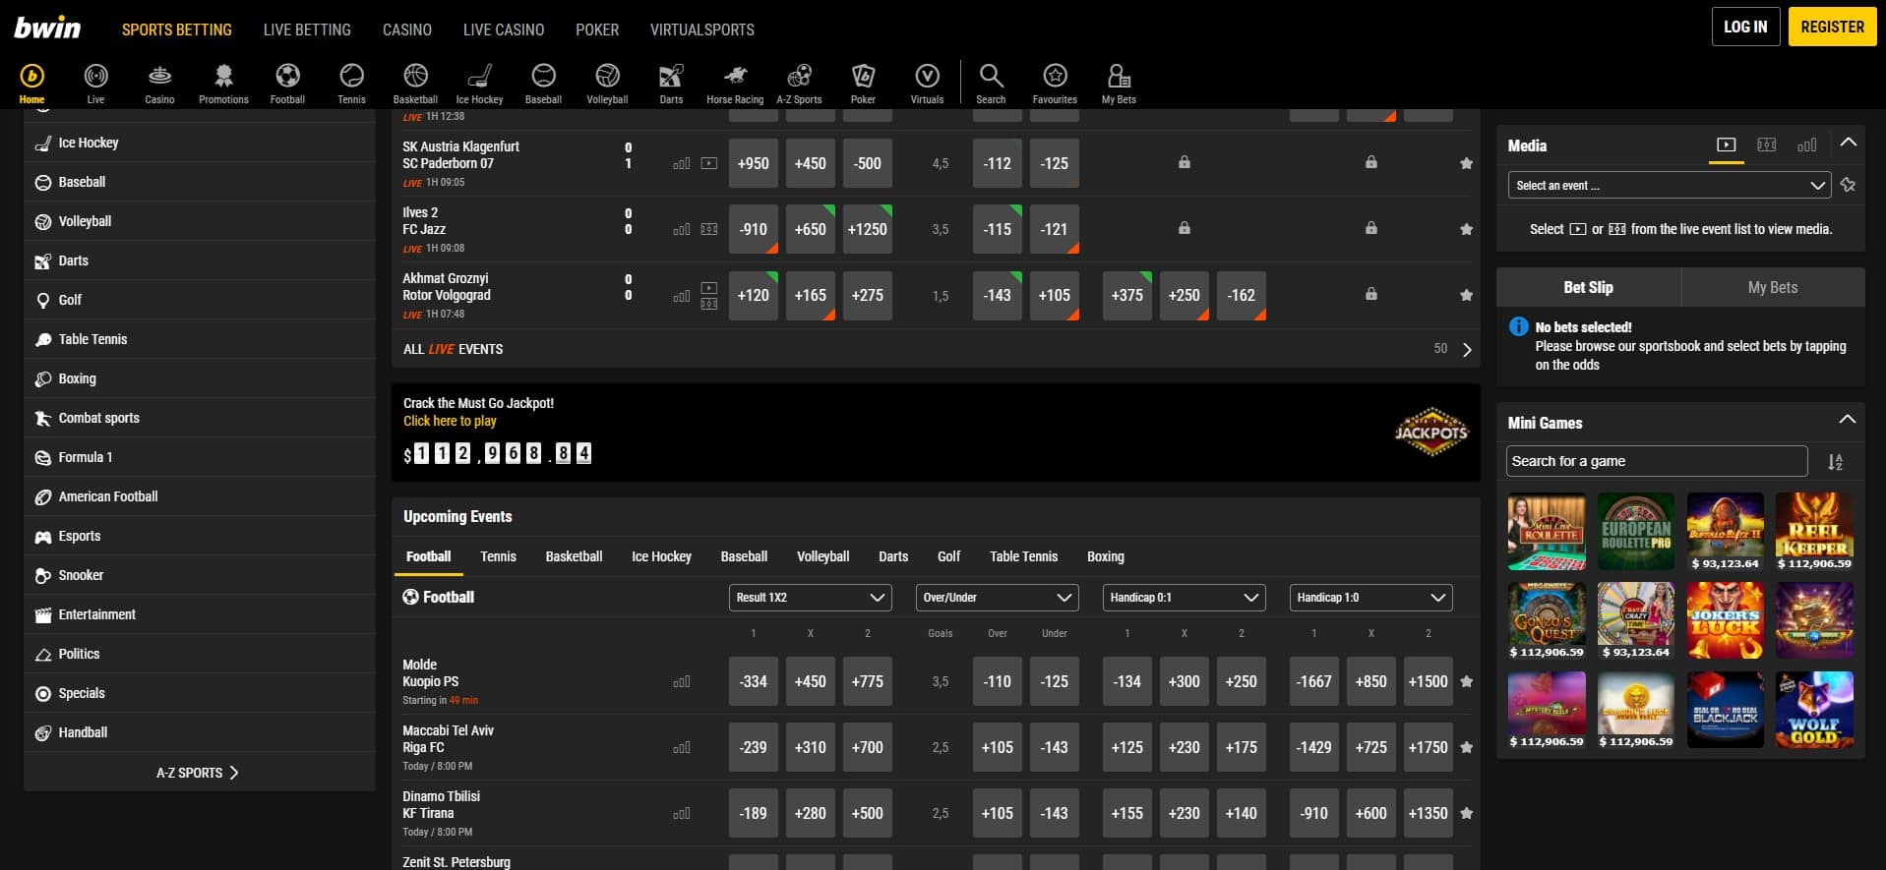Viewport: 1886px width, 870px height.
Task: Open scoreboard icon for Ilves 2 match
Action: pos(708,229)
